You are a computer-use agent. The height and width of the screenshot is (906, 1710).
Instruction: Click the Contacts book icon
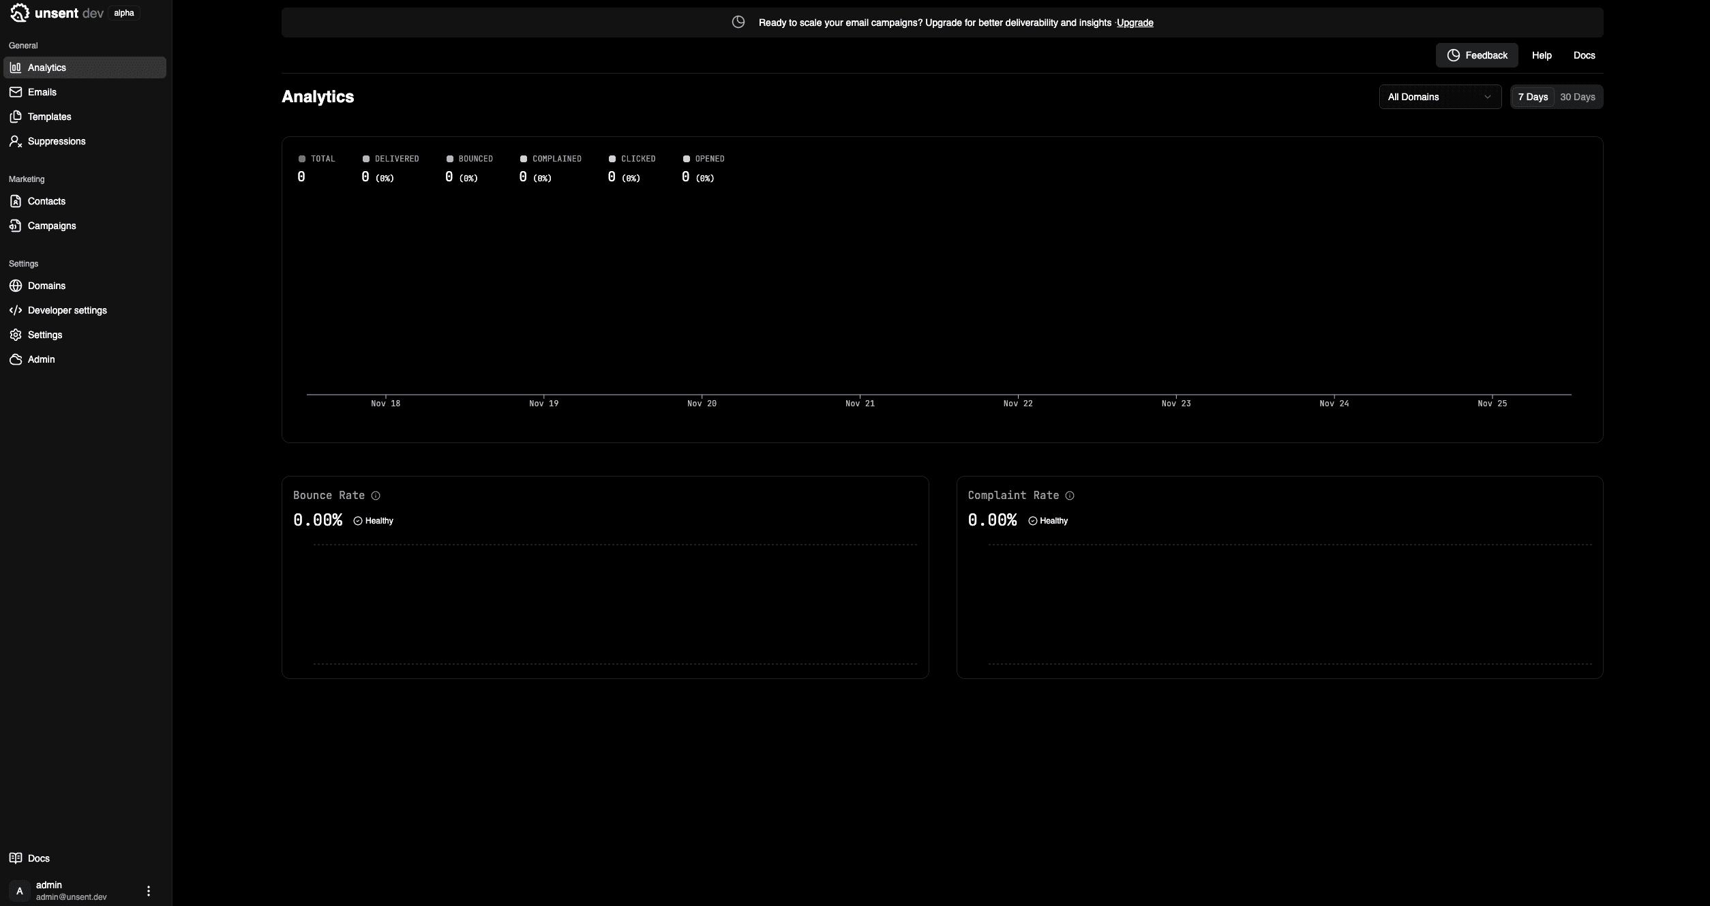point(16,201)
